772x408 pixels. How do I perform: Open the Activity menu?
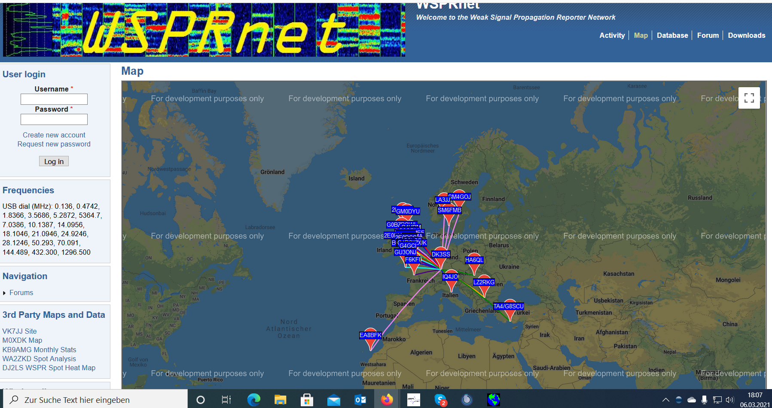(612, 35)
